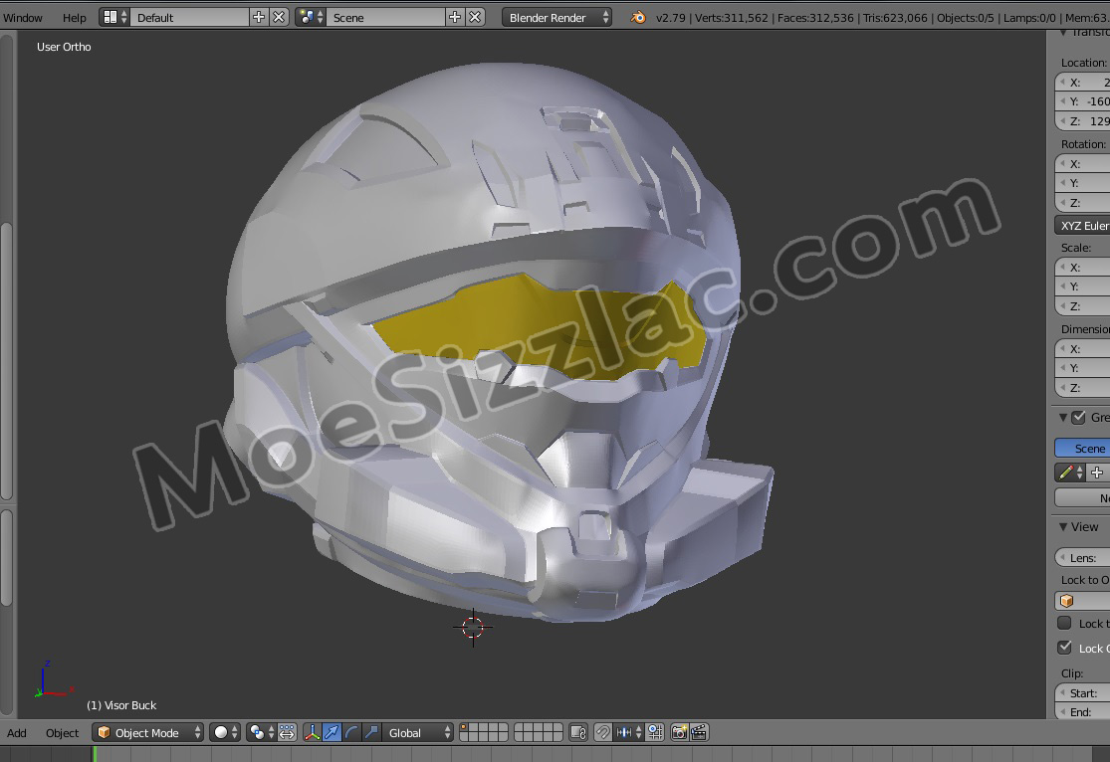Delete the current Scene with X icon
This screenshot has height=762, width=1110.
[475, 18]
